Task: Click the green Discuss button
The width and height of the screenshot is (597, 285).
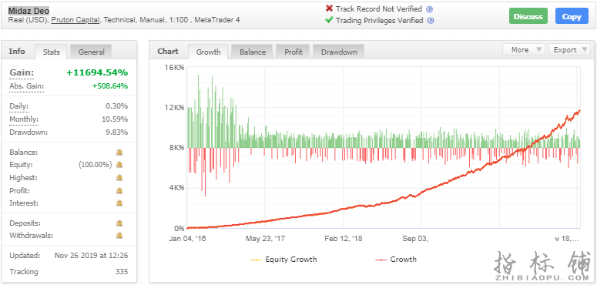Action: pyautogui.click(x=528, y=16)
